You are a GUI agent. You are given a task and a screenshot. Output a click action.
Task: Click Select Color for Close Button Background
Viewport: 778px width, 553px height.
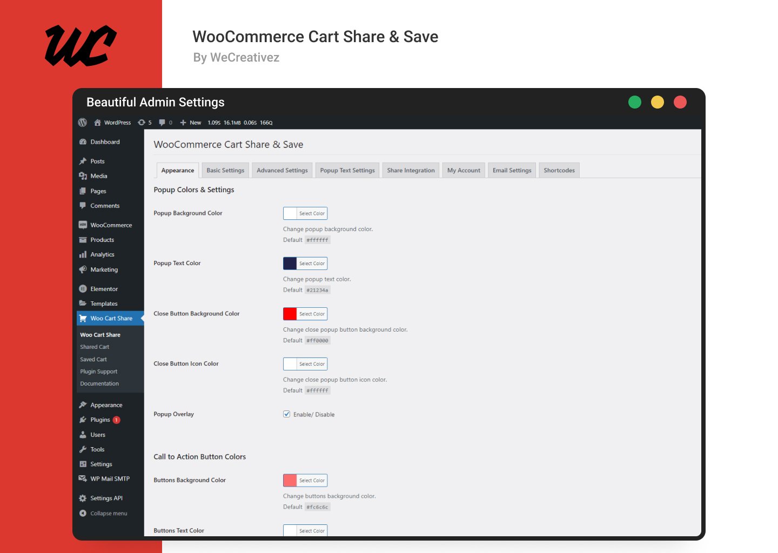point(312,314)
